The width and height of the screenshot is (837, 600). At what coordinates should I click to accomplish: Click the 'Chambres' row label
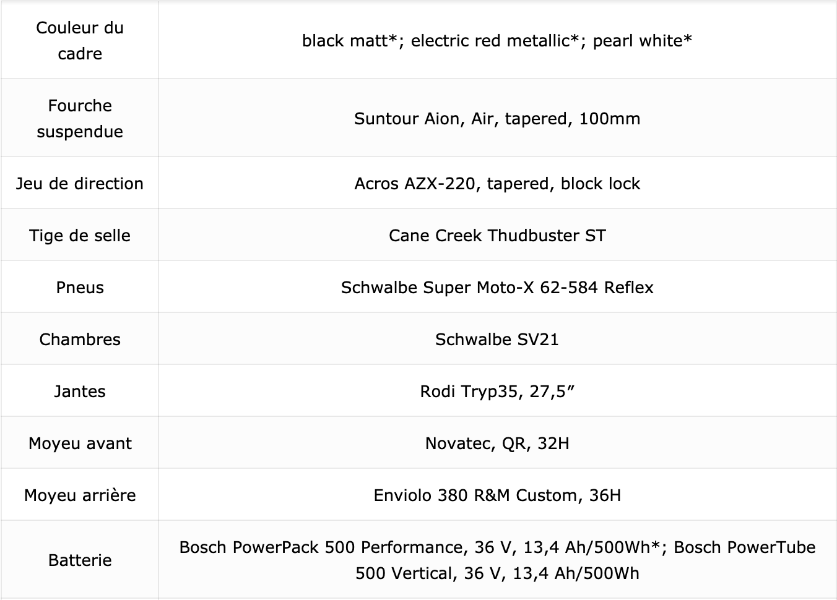coord(80,340)
